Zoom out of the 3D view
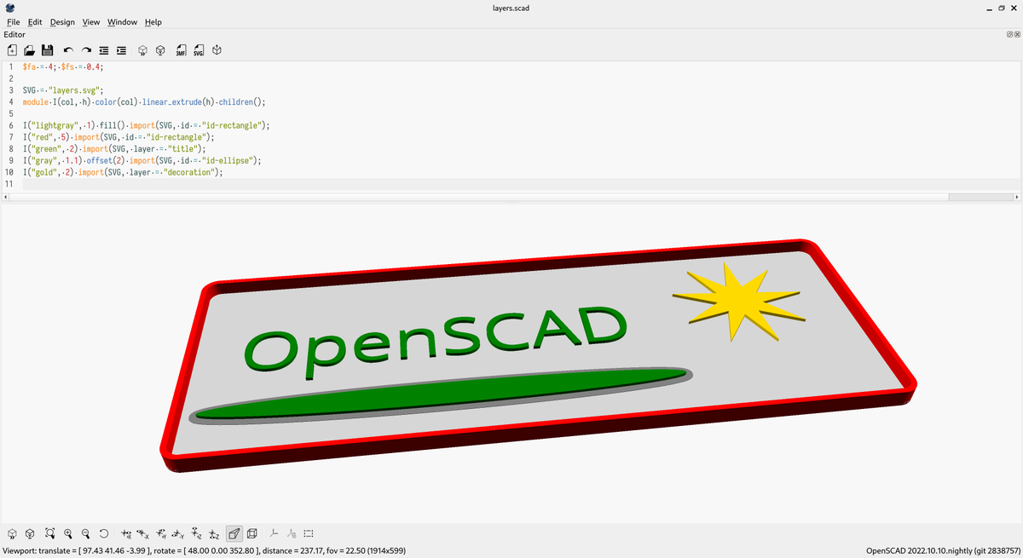This screenshot has width=1023, height=558. pyautogui.click(x=85, y=534)
